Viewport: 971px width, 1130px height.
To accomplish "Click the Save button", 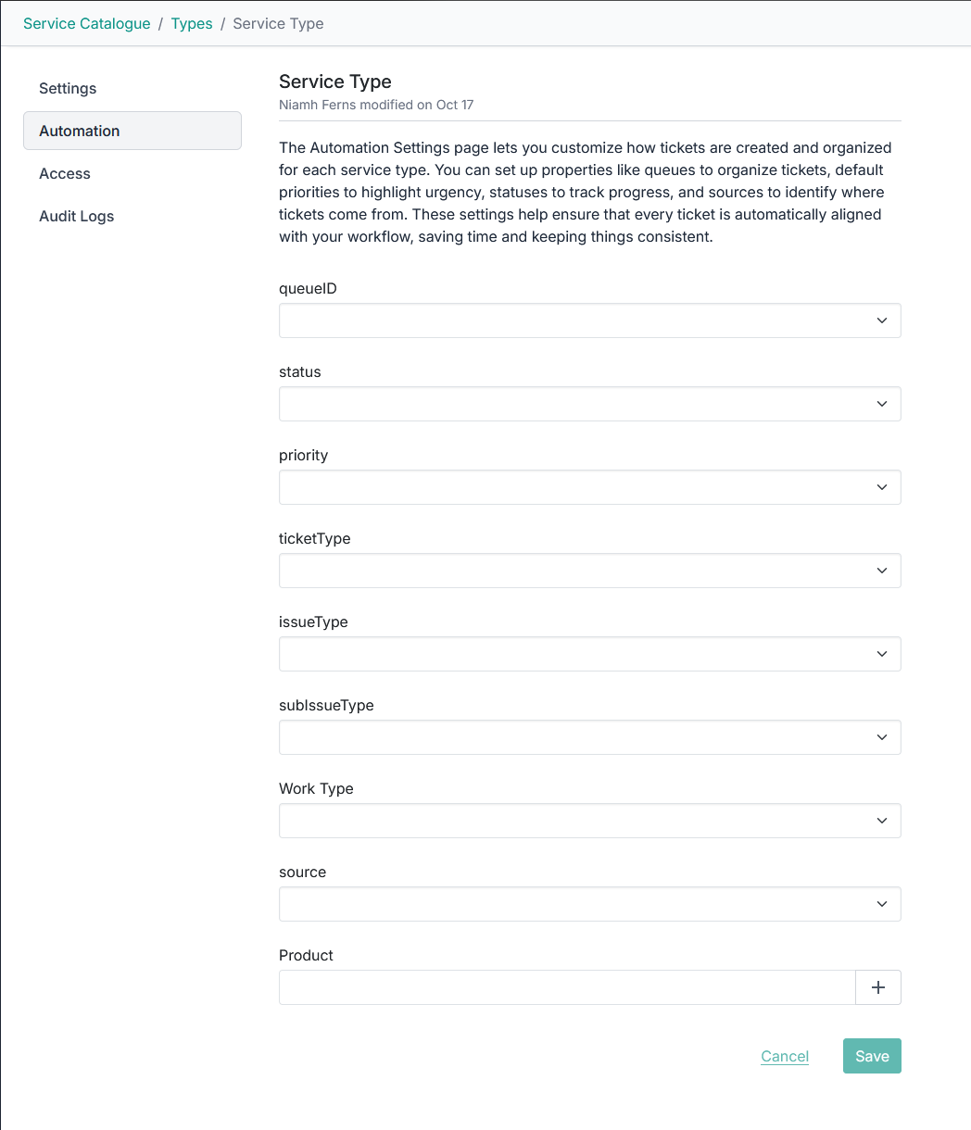I will (872, 1056).
